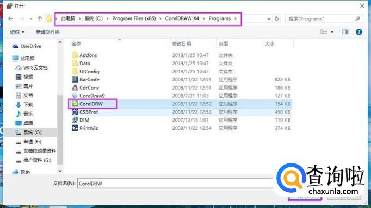Open the help question mark icon
Viewport: 371px width, 208px height.
[x=358, y=32]
